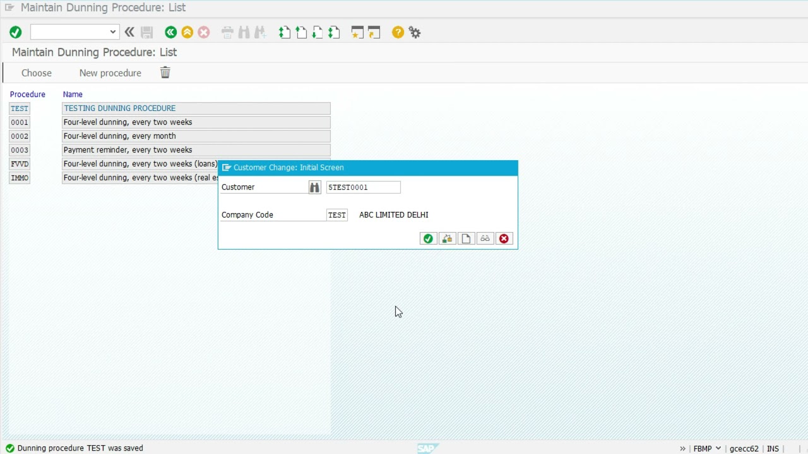This screenshot has height=454, width=808.
Task: Click the Save diskette icon
Action: pos(147,32)
